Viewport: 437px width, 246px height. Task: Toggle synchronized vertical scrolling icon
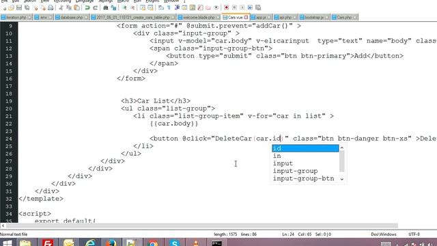coord(143,8)
